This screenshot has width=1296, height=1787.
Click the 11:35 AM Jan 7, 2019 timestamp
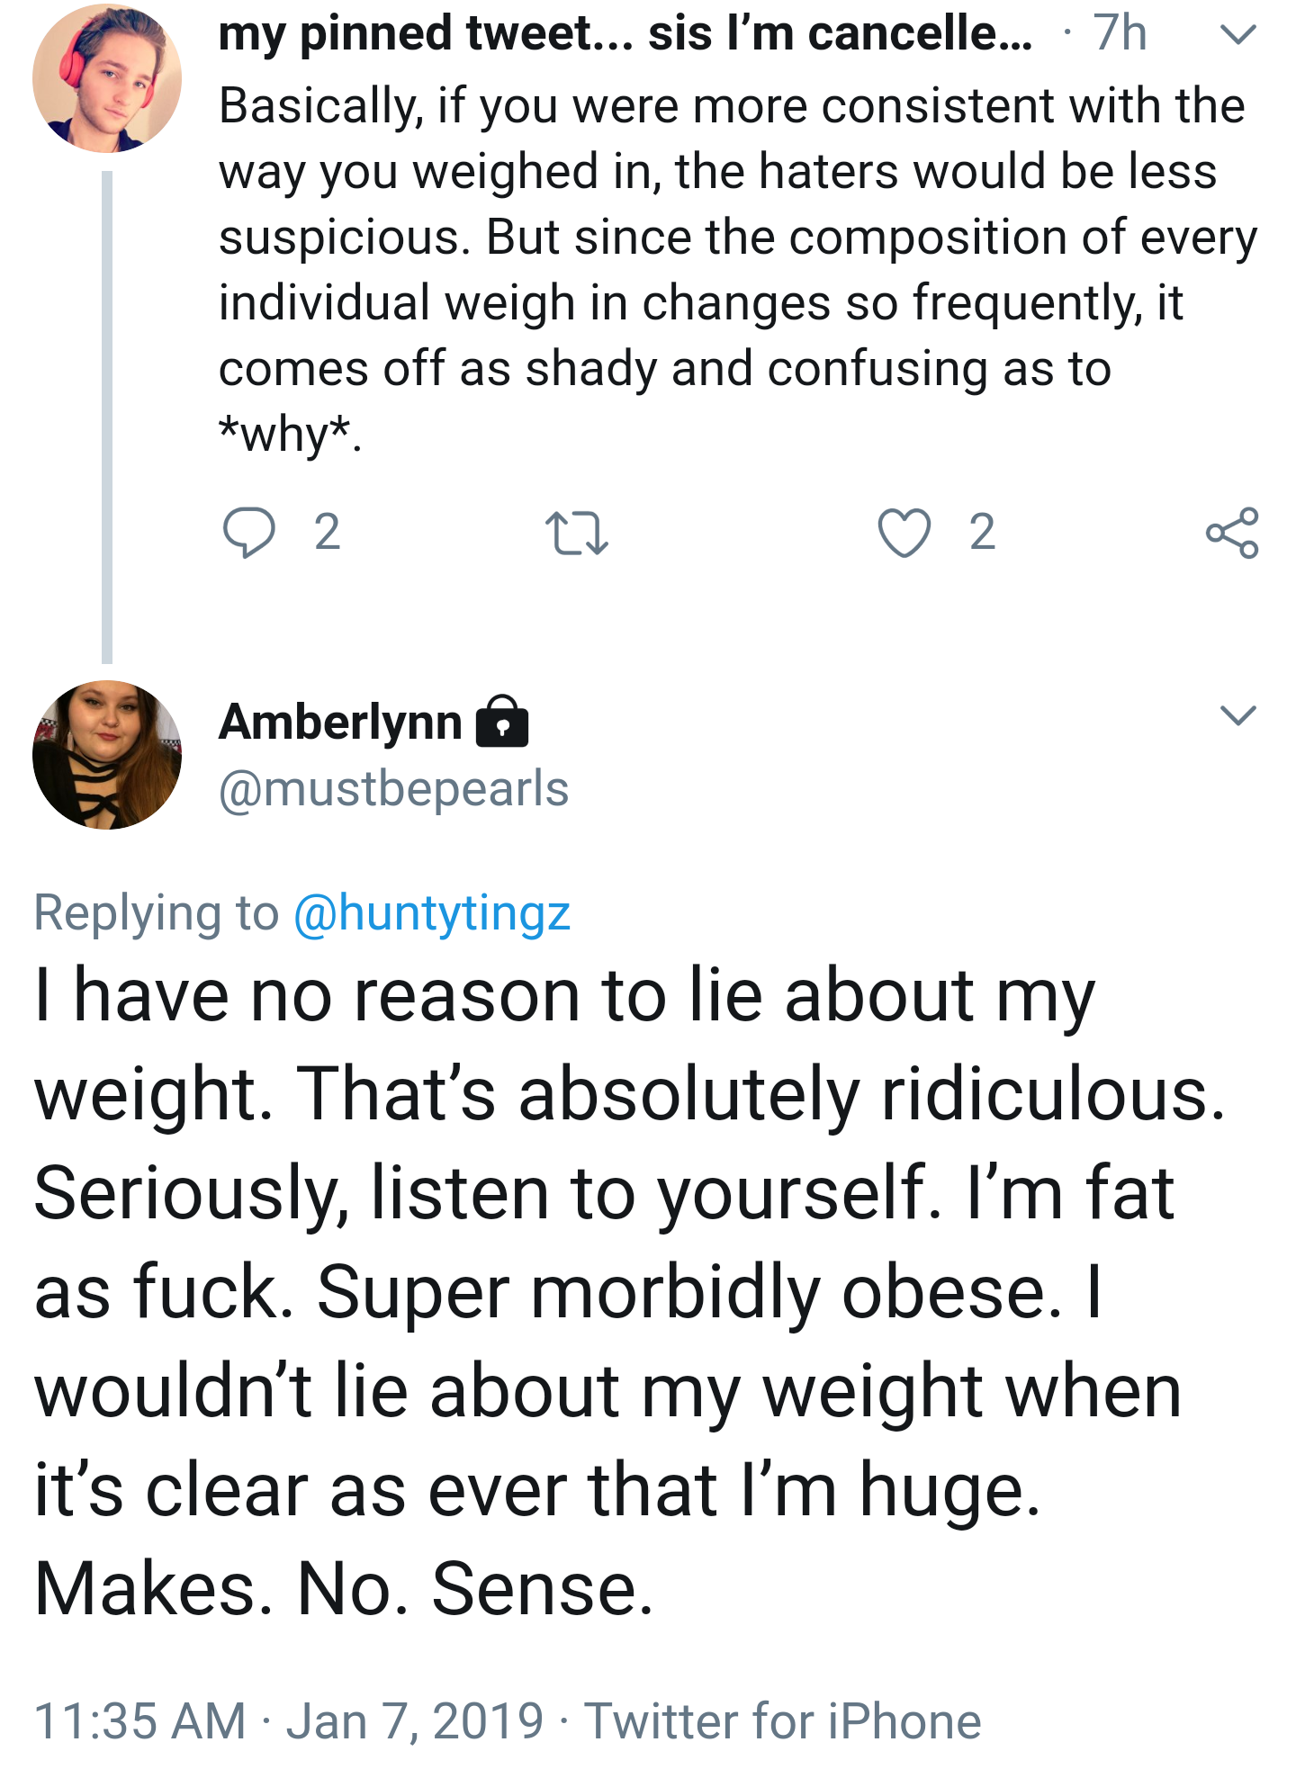pos(289,1721)
